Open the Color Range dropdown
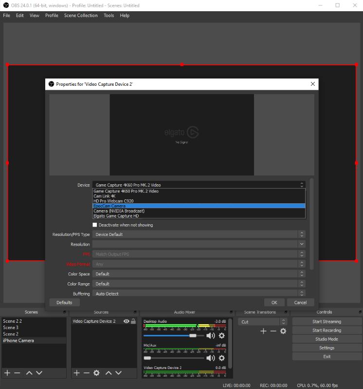This screenshot has height=389, width=363. [199, 284]
